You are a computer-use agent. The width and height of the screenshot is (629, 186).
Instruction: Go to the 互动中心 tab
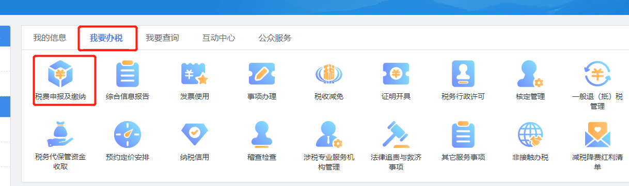[218, 38]
